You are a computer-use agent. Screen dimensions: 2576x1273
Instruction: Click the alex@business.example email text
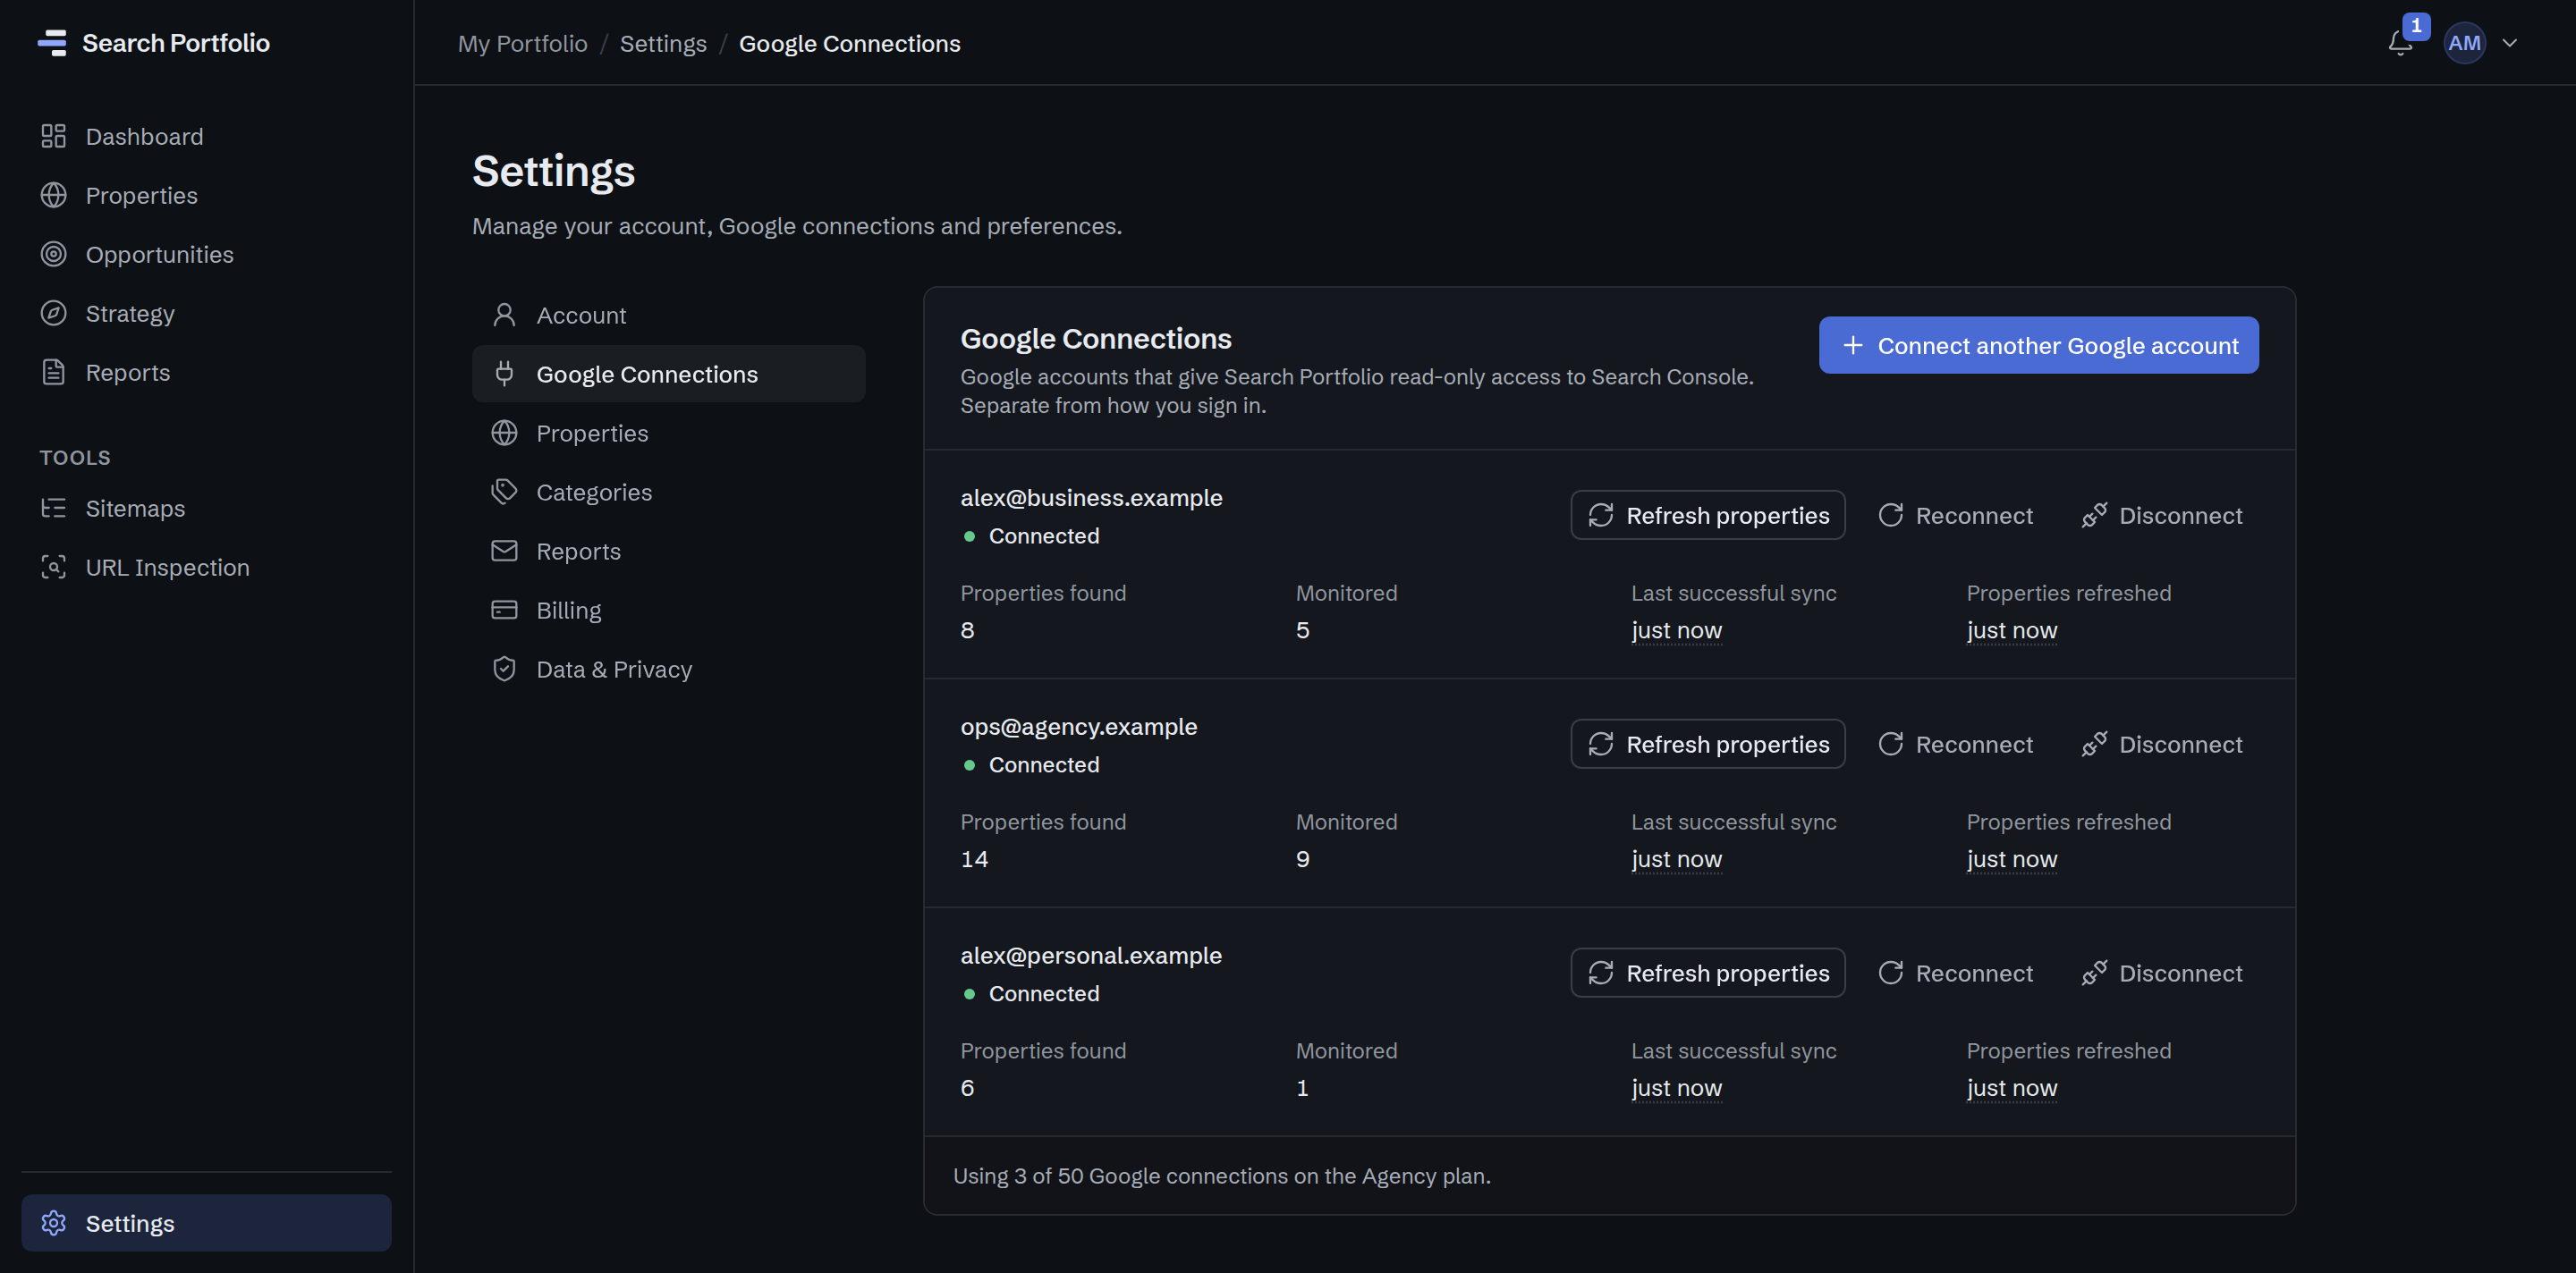1091,497
